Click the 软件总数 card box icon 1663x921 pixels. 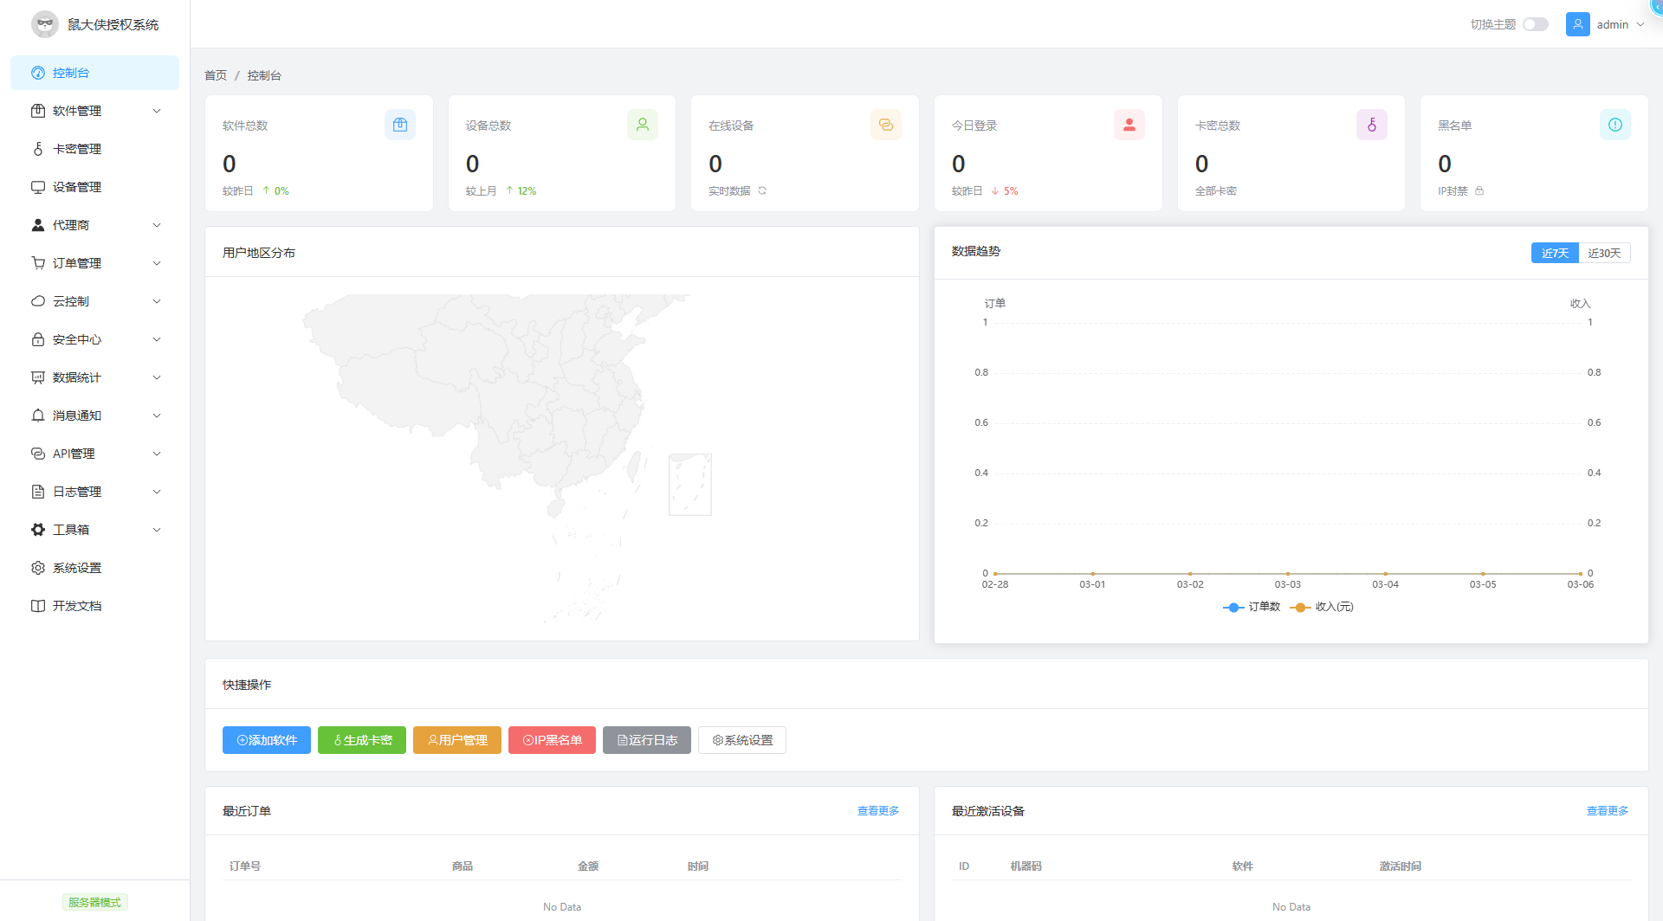(399, 125)
